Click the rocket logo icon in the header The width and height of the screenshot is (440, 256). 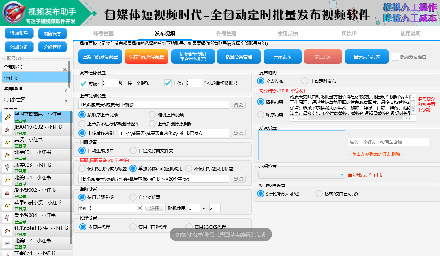[13, 13]
